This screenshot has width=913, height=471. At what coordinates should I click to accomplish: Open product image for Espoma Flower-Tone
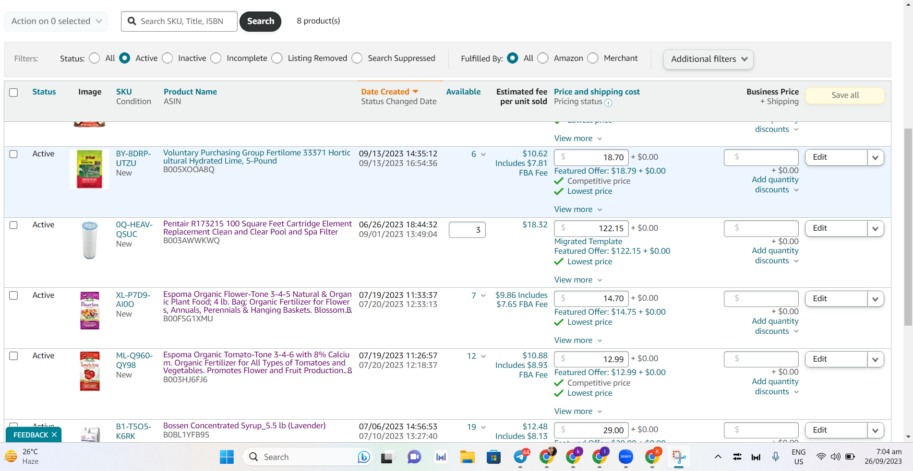pos(90,310)
